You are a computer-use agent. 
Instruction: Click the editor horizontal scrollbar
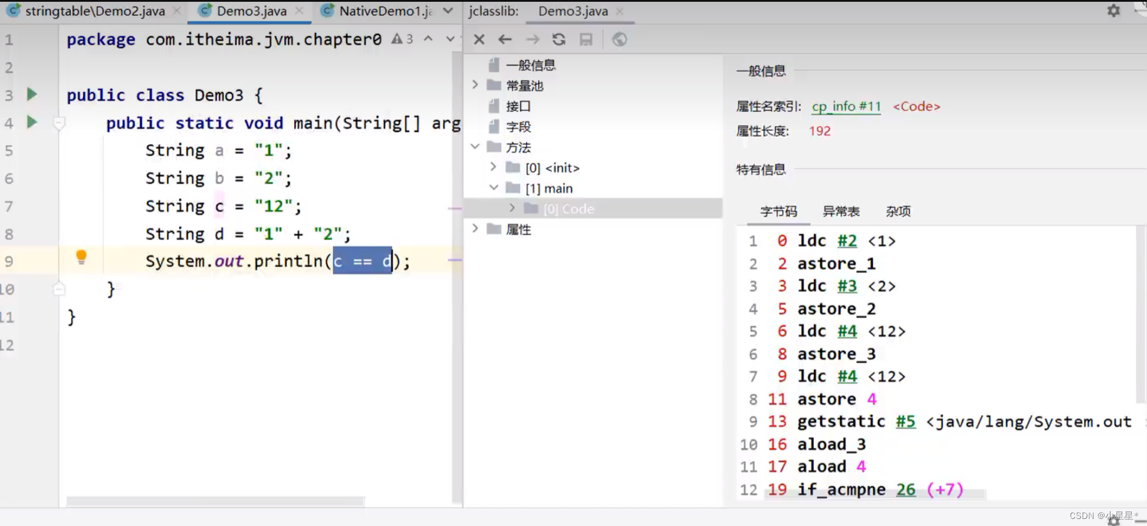[215, 501]
